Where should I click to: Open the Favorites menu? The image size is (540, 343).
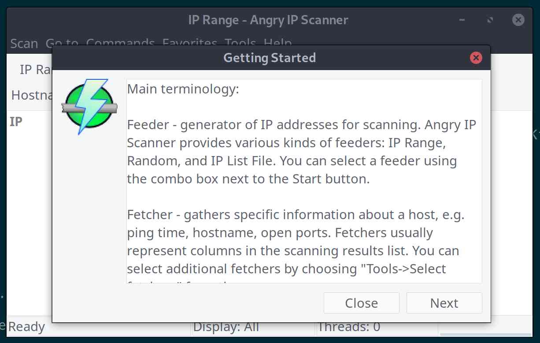click(190, 43)
